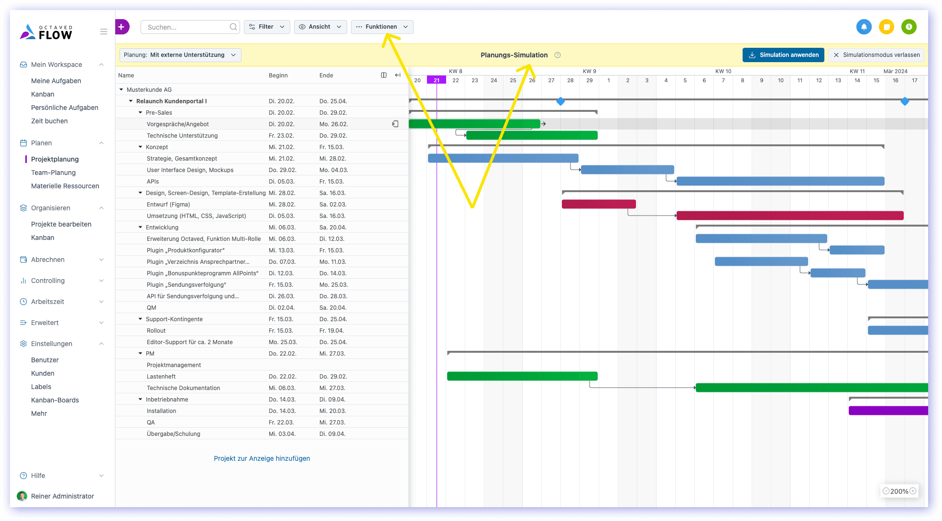
Task: Open the green time clock icon
Action: coord(909,27)
